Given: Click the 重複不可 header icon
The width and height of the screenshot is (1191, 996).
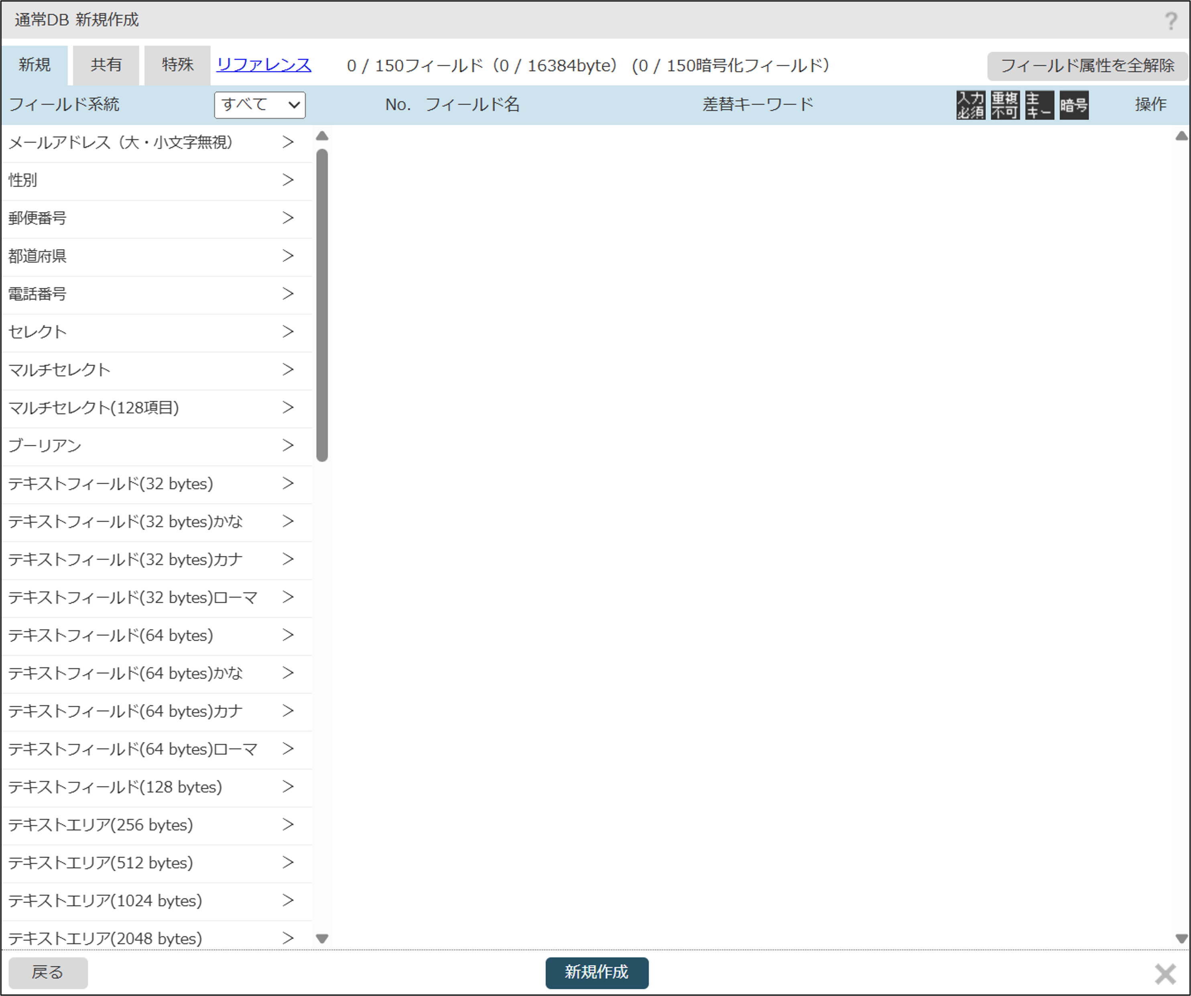Looking at the screenshot, I should point(1005,105).
